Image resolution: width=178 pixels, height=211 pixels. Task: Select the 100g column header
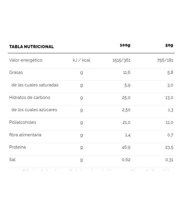pos(125,45)
